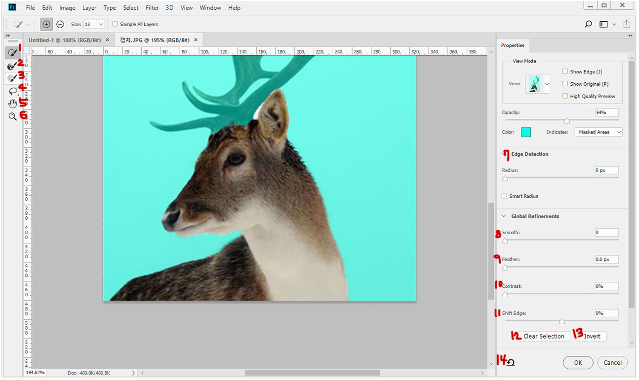Collapse the Global Refinements section
The image size is (639, 380).
[x=504, y=216]
